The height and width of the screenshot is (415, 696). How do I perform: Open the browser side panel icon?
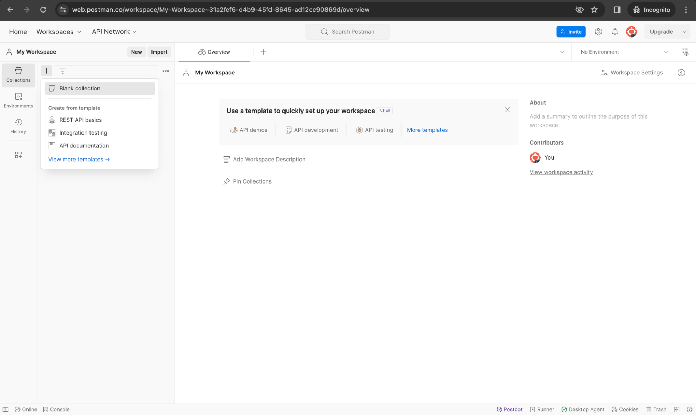pyautogui.click(x=617, y=10)
